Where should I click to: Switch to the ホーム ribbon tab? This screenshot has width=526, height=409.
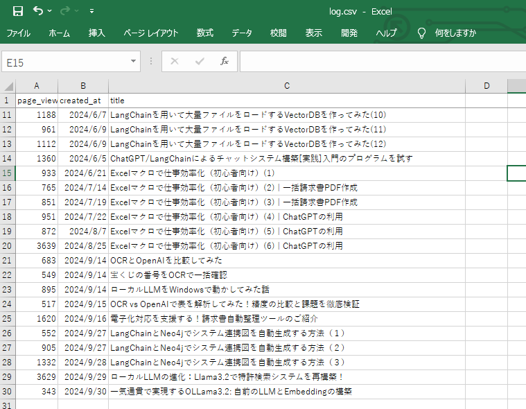[59, 33]
